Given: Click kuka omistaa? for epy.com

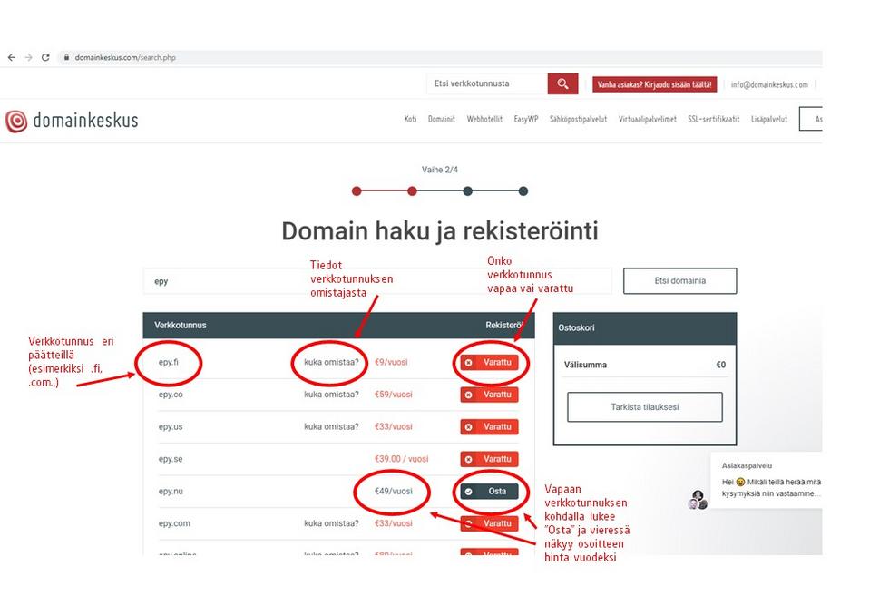Looking at the screenshot, I should (331, 523).
